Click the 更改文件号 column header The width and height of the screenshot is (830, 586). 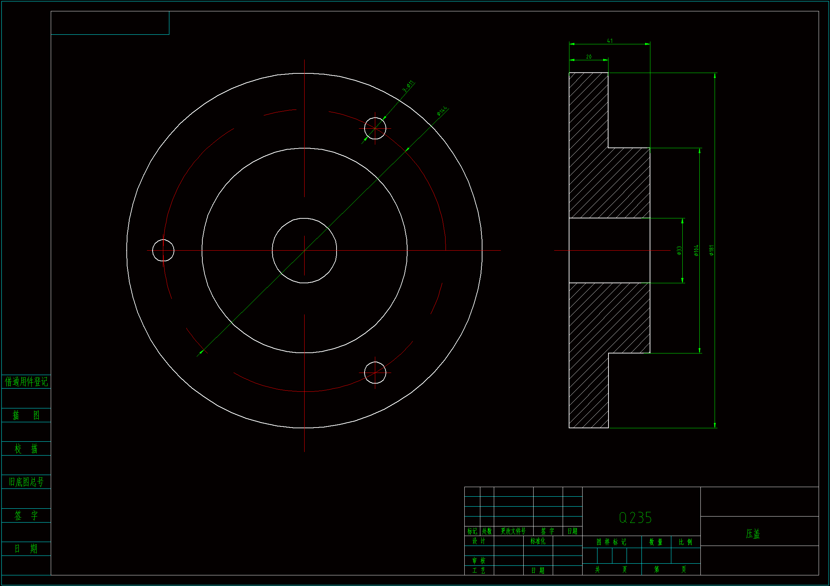point(513,531)
